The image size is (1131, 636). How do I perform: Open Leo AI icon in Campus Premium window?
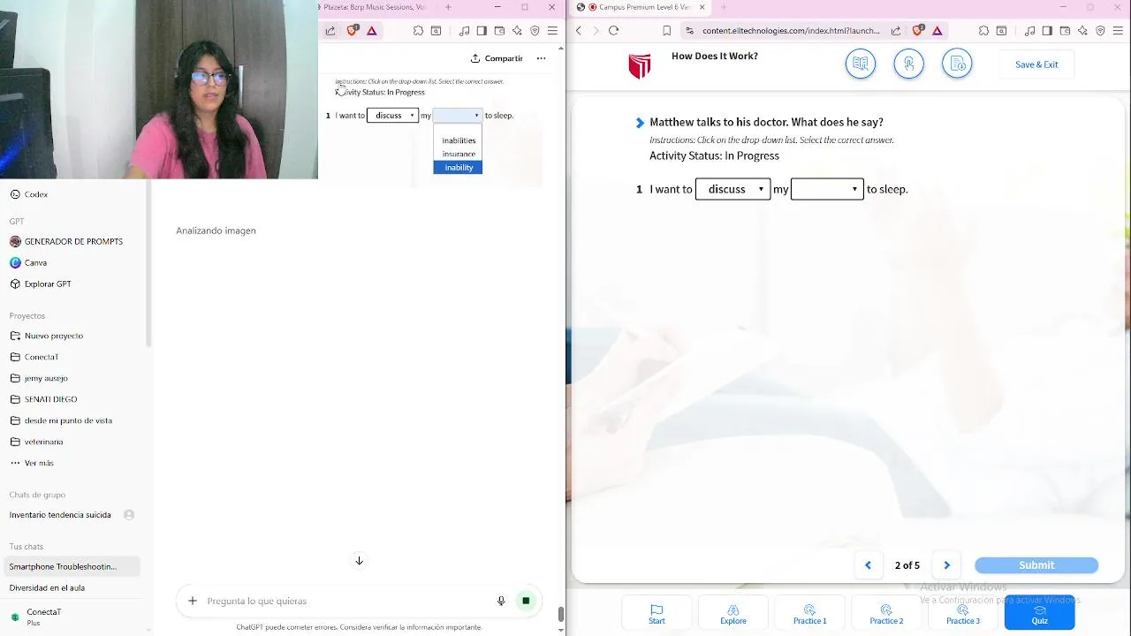(1082, 30)
